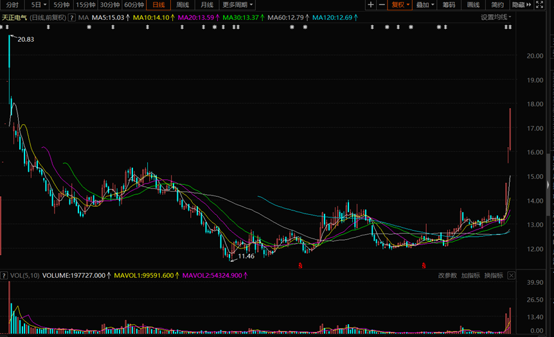Click the last event marker at top right
The width and height of the screenshot is (554, 337).
click(510, 27)
